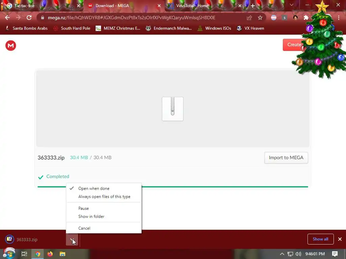Click the striped flag extension icon
The image size is (346, 259).
click(x=274, y=18)
